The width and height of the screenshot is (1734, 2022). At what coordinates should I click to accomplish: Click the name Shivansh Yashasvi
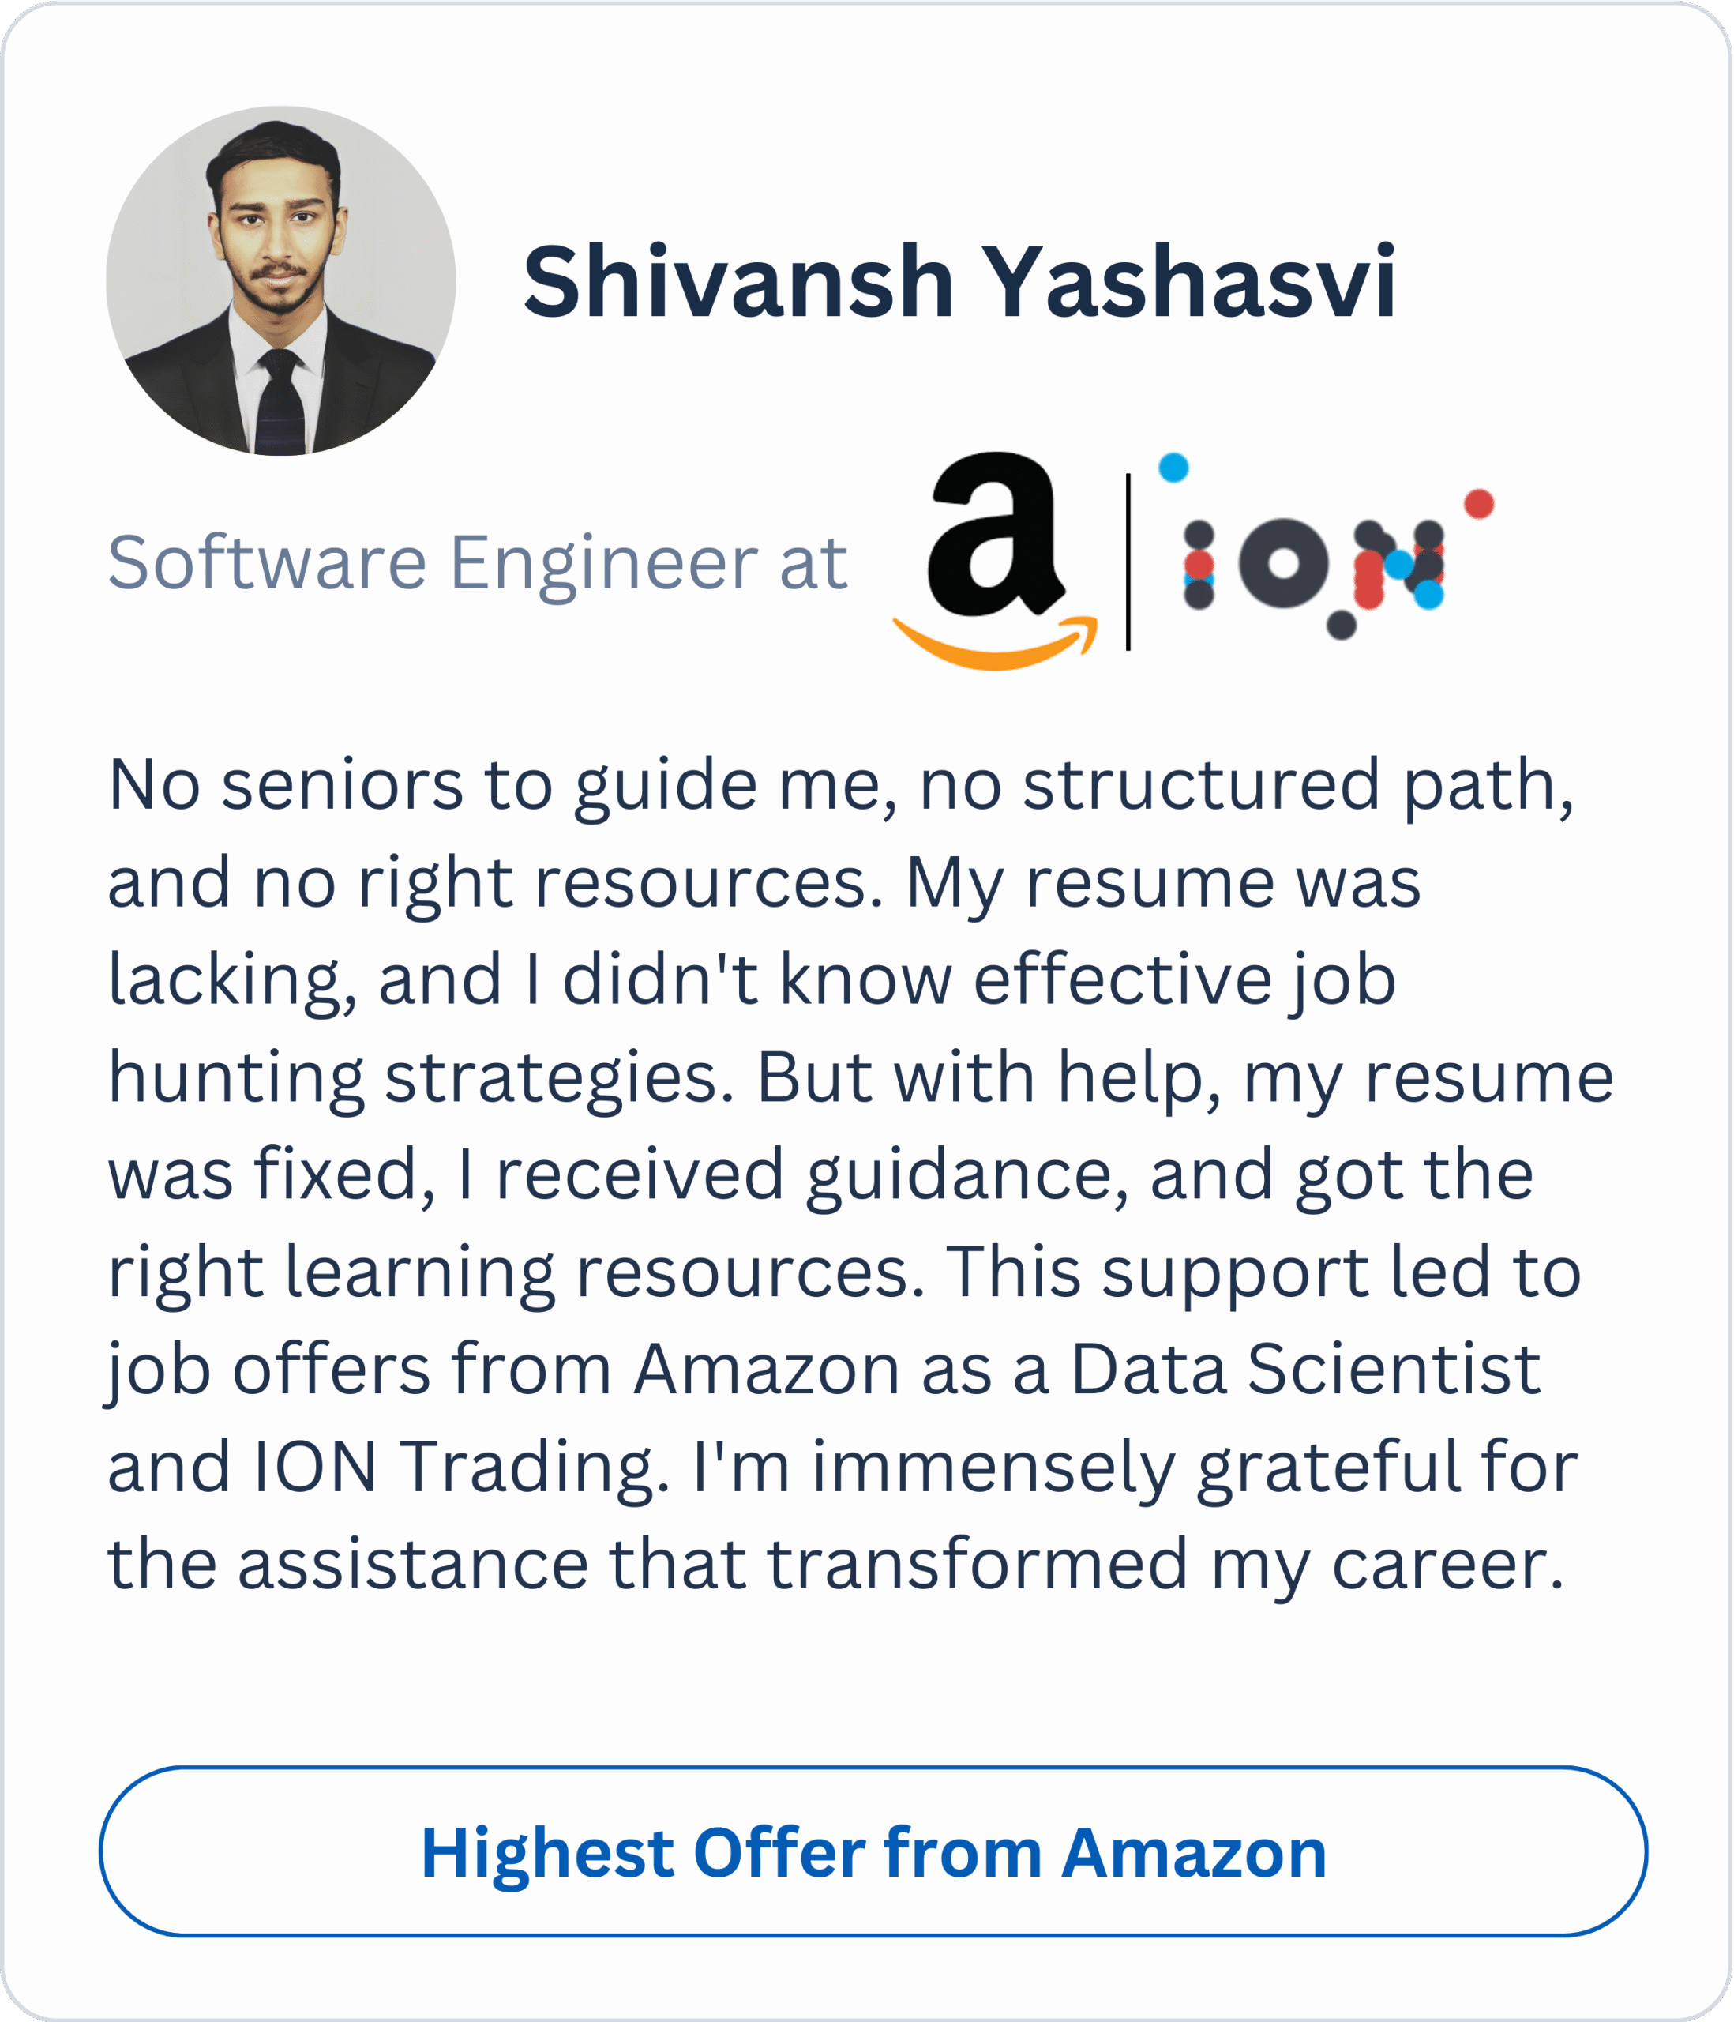[x=959, y=283]
